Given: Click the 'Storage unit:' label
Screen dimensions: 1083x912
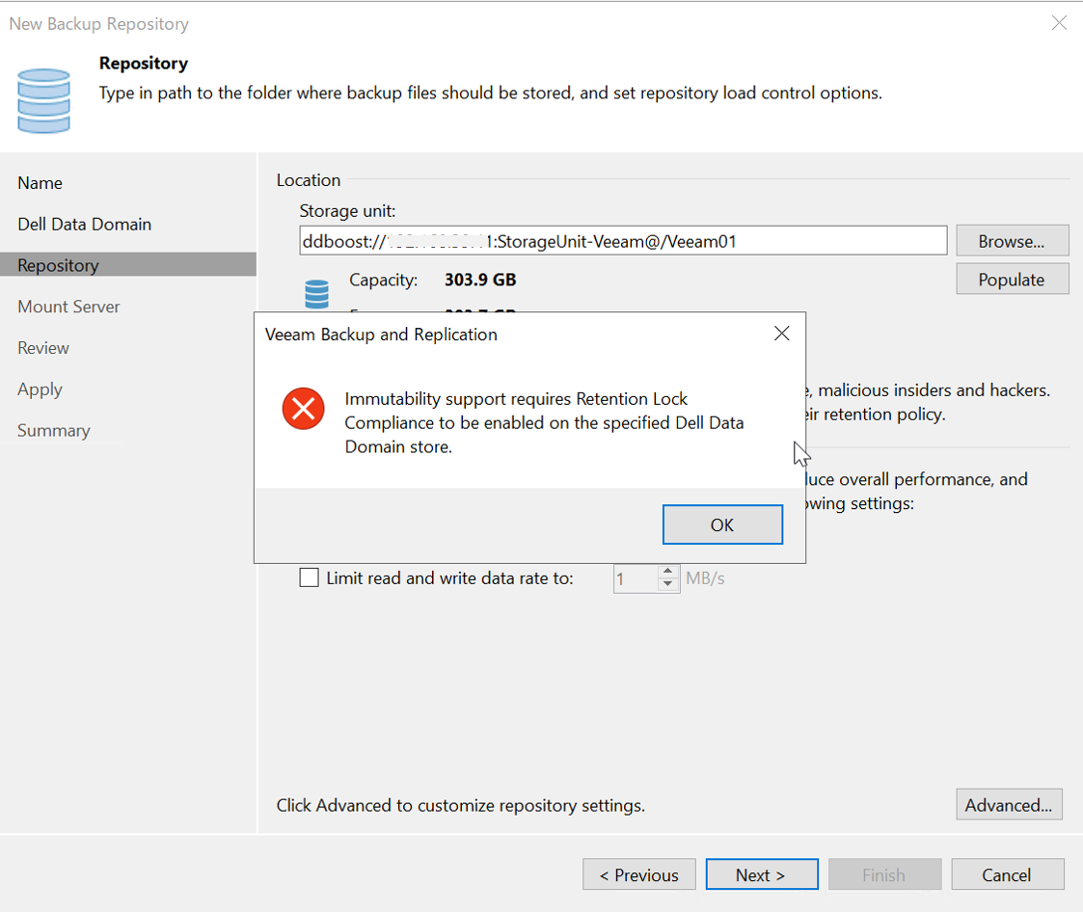Looking at the screenshot, I should [x=347, y=211].
